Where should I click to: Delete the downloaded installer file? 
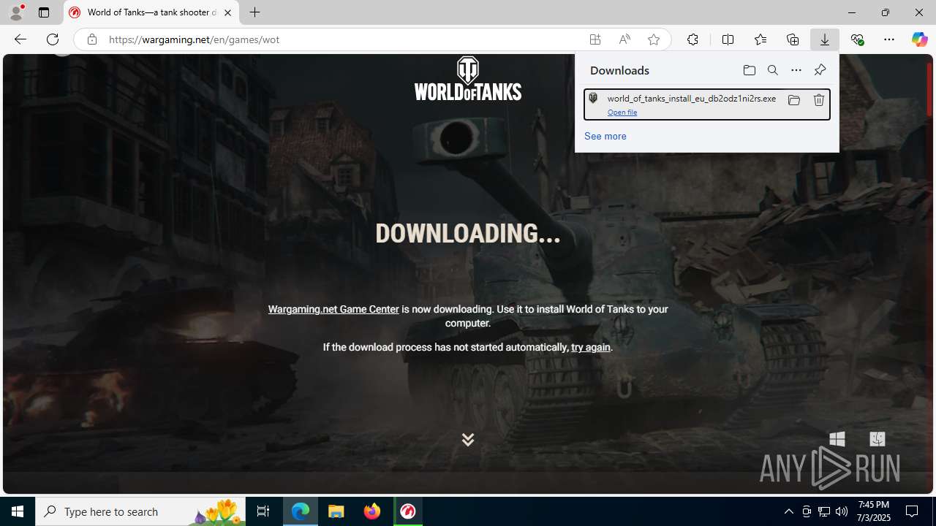coord(818,100)
